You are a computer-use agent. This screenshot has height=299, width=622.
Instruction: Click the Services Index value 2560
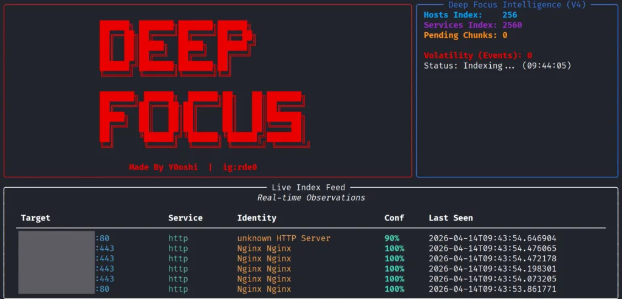512,25
